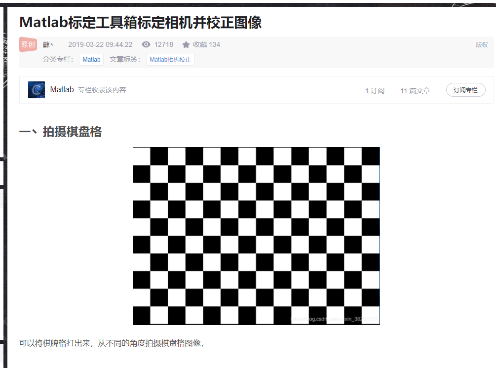This screenshot has height=368, width=496.
Task: Click the 1 订阅 subscriber count
Action: 375,90
